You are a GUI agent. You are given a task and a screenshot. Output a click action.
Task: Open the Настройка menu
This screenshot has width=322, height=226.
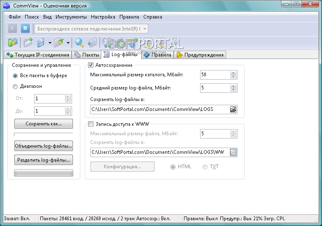pos(103,17)
